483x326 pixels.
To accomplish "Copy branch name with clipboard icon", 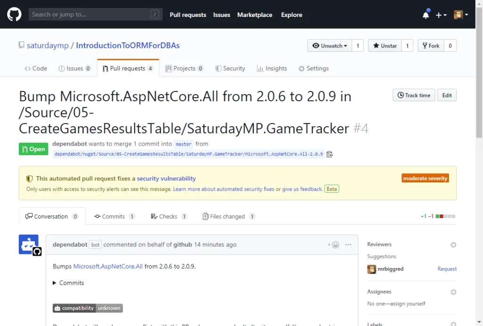I will click(330, 154).
